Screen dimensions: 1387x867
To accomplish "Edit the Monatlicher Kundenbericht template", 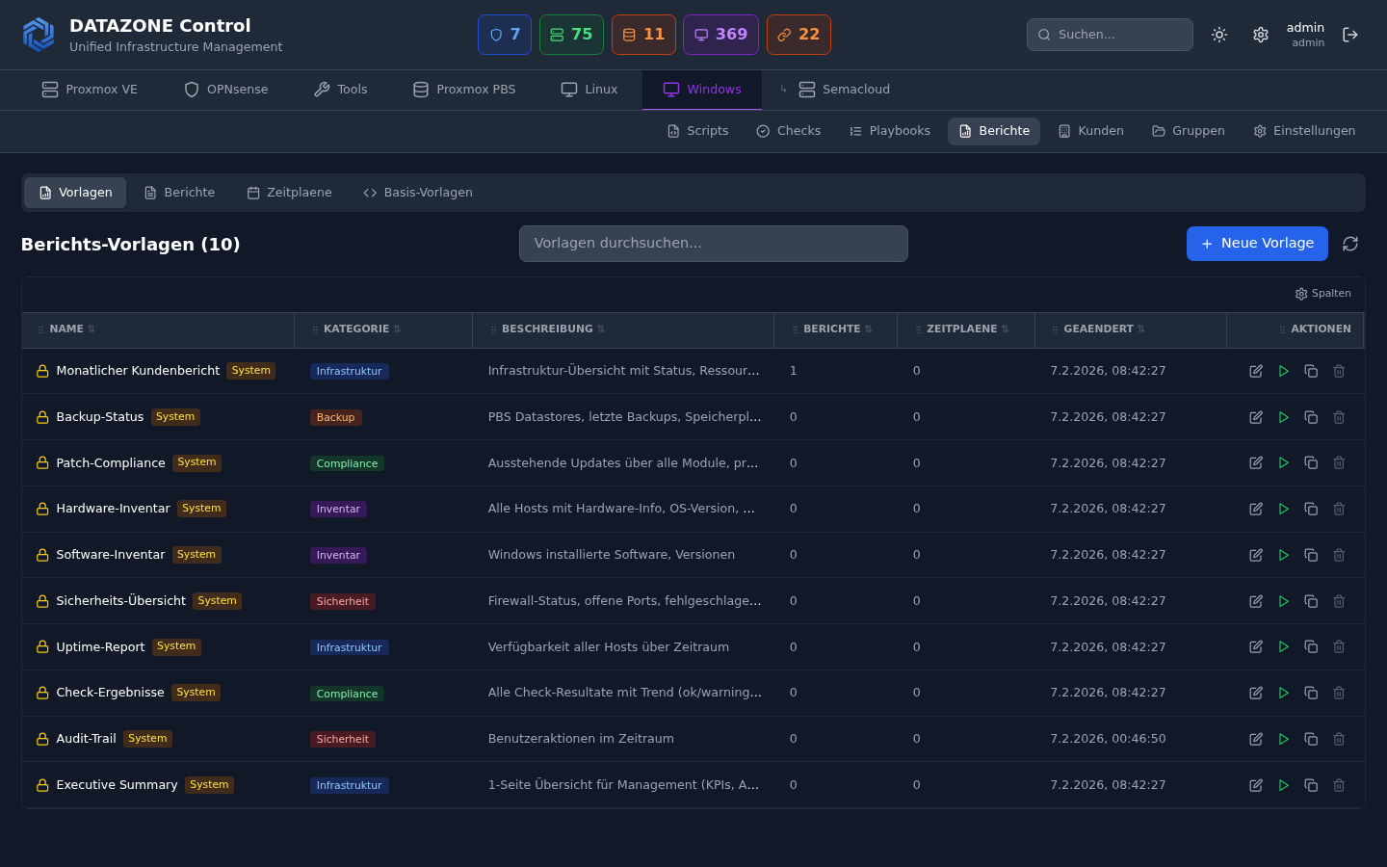I will [x=1256, y=371].
